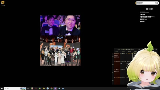Open the white and blue taskbar app
Screen dimensions: 160x90
[x=47, y=88]
